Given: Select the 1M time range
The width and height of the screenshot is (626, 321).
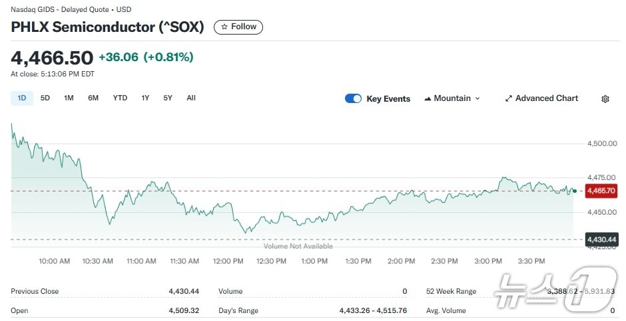Looking at the screenshot, I should coord(69,98).
